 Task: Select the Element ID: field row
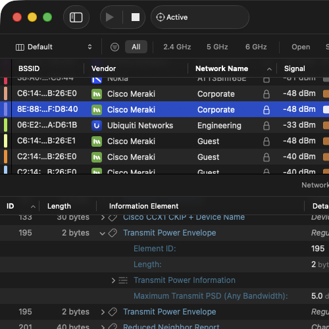coord(164,249)
